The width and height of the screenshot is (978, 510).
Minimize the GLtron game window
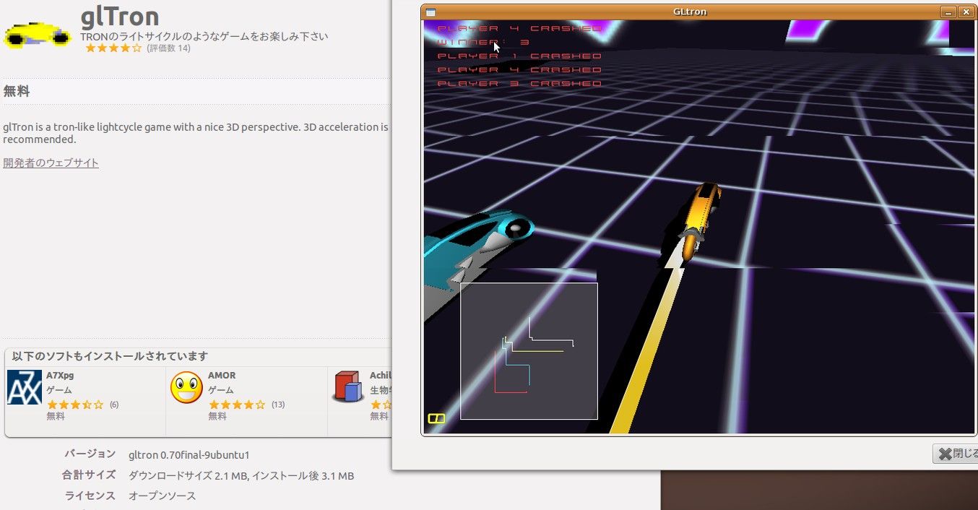coord(948,12)
